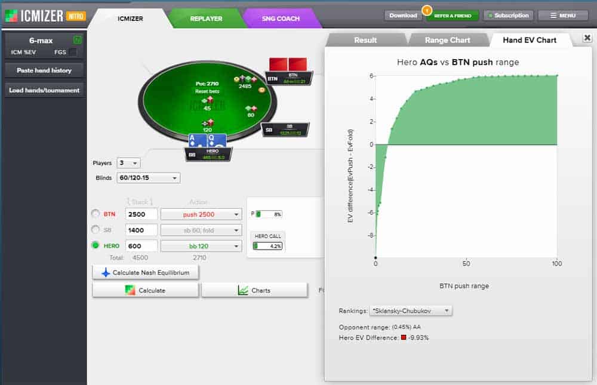The height and width of the screenshot is (385, 597).
Task: Click the Calculate Nash Equilibrium button
Action: [x=146, y=273]
